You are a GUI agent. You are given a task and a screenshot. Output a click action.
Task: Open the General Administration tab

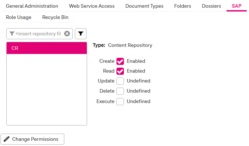pyautogui.click(x=32, y=6)
